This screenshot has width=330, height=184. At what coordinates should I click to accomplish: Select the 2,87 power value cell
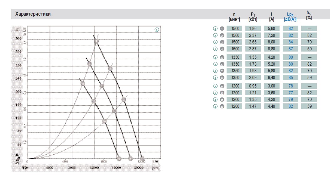click(x=253, y=49)
